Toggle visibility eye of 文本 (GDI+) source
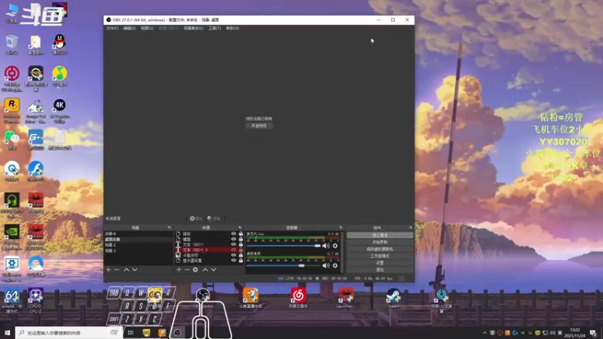Viewport: 603px width, 339px height. pyautogui.click(x=234, y=244)
